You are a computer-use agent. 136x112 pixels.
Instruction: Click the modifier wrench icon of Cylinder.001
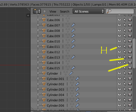click(77, 79)
